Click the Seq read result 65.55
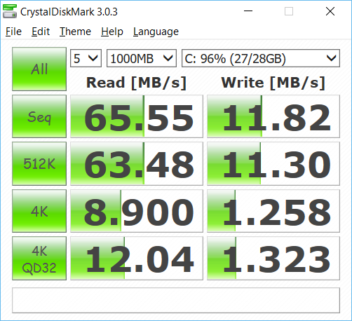 [x=137, y=116]
